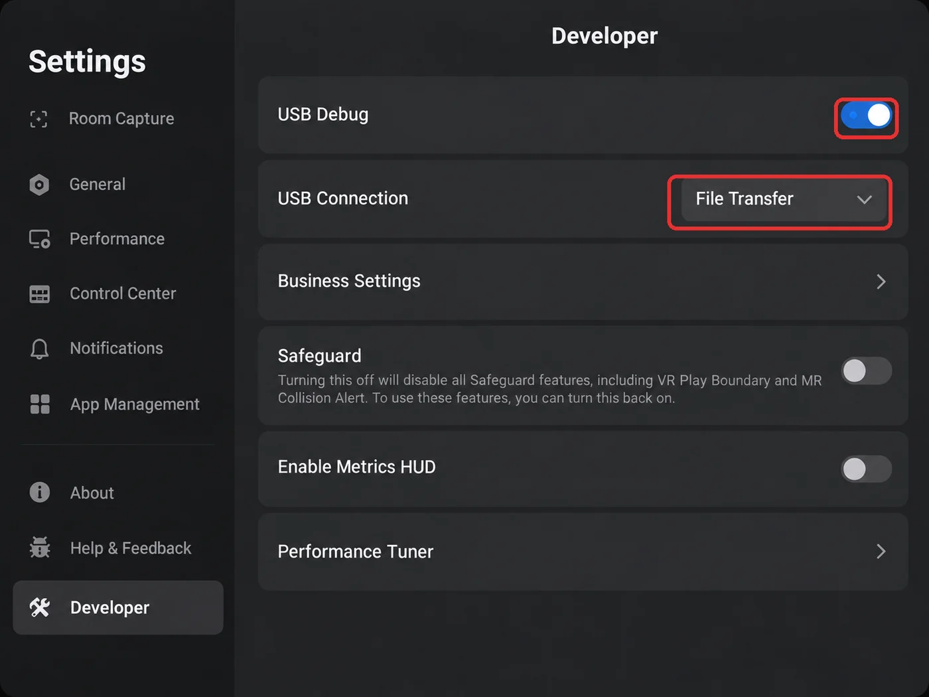
Task: Click the USB Debug label text
Action: click(x=323, y=115)
